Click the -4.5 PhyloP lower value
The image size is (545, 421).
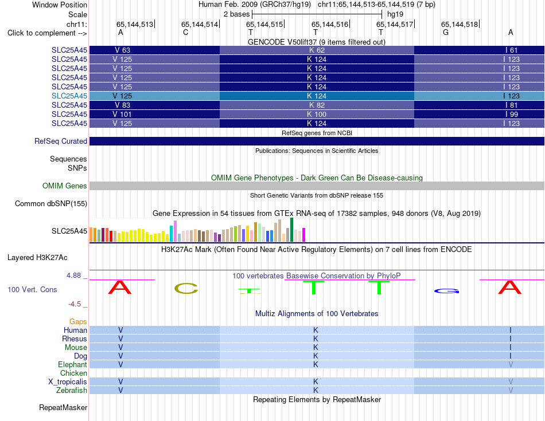[x=75, y=304]
